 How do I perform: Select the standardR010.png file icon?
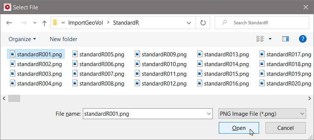pos(137,64)
